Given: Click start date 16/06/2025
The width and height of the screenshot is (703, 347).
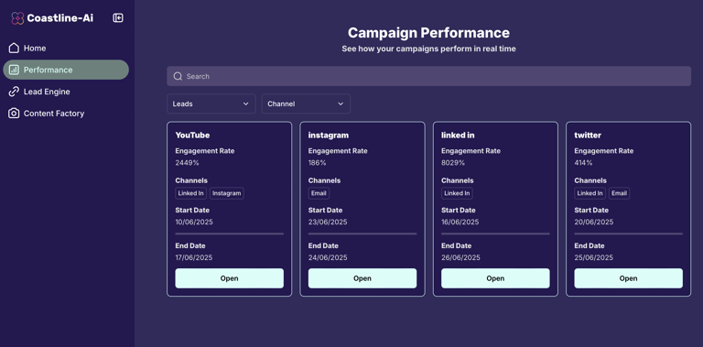Looking at the screenshot, I should tap(460, 222).
